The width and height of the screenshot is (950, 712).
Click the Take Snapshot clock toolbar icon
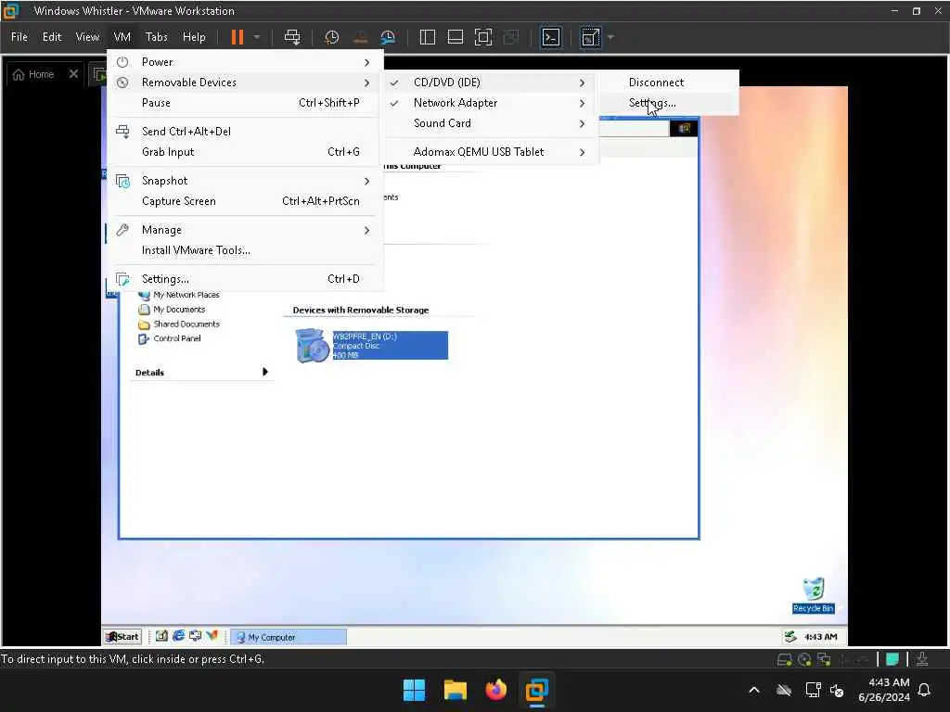(331, 37)
